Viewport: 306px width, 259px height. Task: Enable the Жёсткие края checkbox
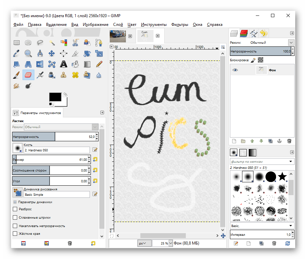(x=15, y=234)
